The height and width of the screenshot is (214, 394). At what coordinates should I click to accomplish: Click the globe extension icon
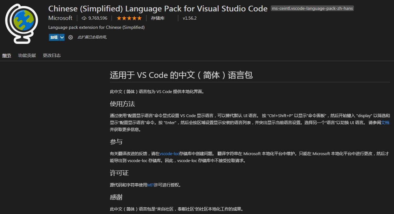coord(22,24)
